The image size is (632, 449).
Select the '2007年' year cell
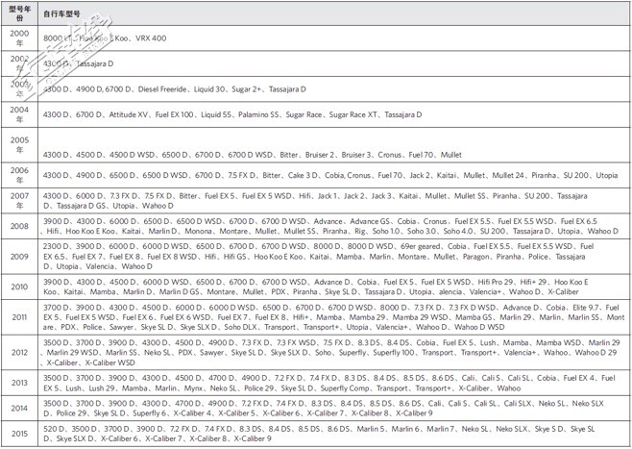click(x=19, y=201)
